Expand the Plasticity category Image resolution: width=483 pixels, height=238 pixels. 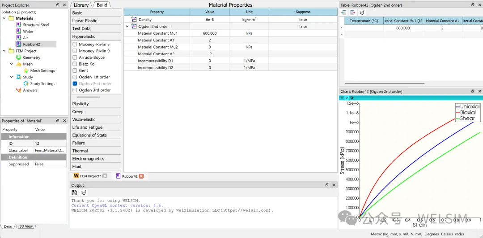[x=96, y=104]
